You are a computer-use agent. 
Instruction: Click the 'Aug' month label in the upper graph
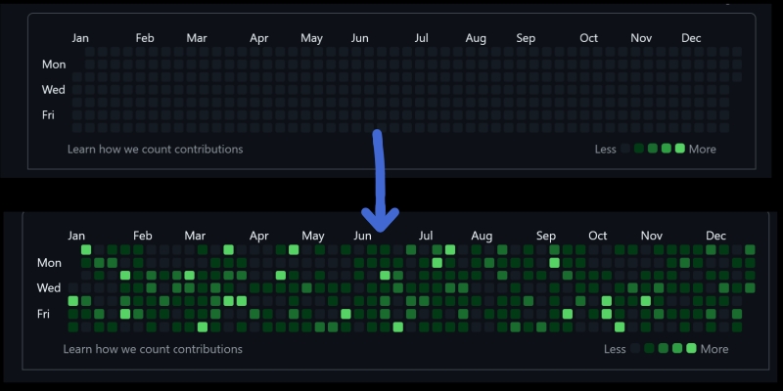pos(476,38)
